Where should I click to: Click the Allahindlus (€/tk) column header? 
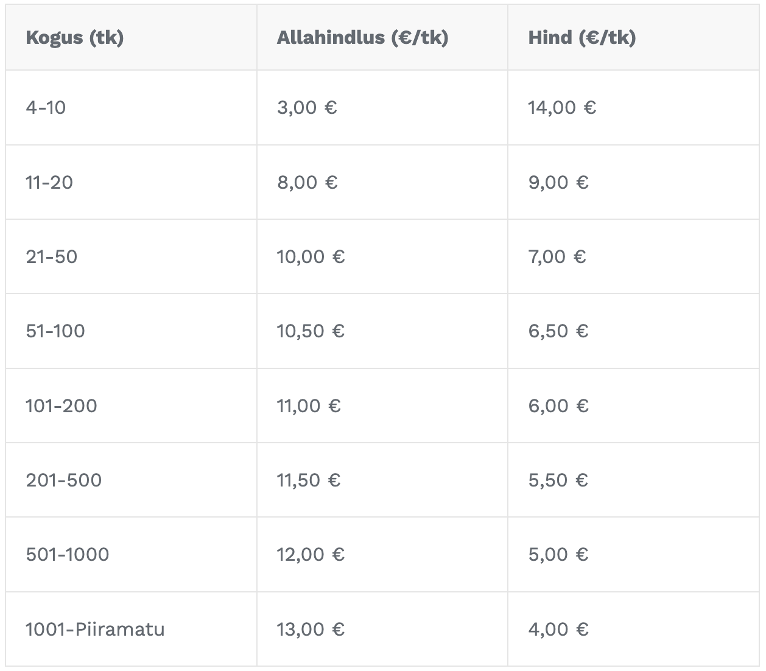click(x=362, y=38)
